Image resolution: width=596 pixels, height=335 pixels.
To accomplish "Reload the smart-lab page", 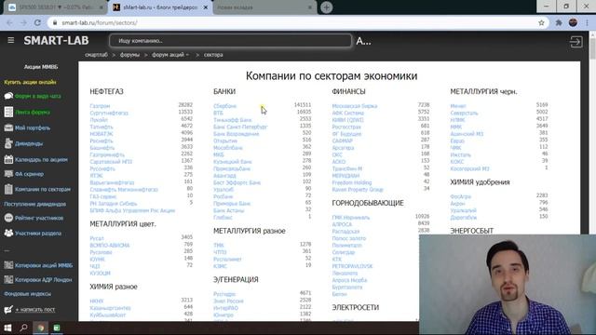I will coord(37,22).
